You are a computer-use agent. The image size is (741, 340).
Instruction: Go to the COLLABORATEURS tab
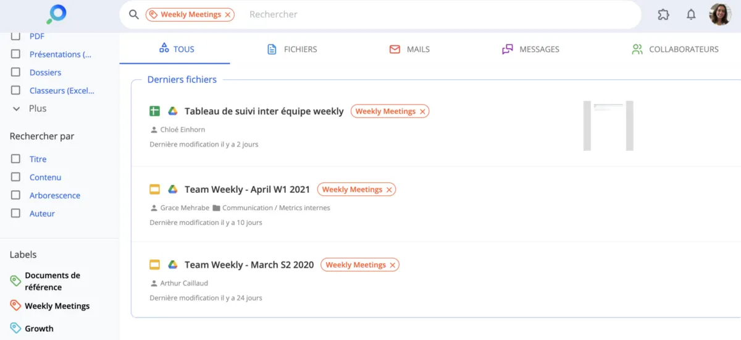click(675, 49)
